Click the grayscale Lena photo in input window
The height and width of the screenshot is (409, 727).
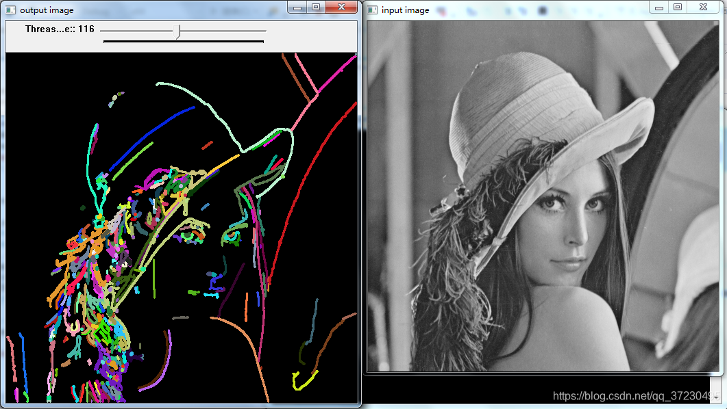[543, 196]
